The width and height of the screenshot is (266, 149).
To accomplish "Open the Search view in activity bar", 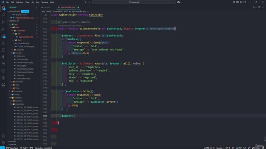I will pyautogui.click(x=3, y=15).
